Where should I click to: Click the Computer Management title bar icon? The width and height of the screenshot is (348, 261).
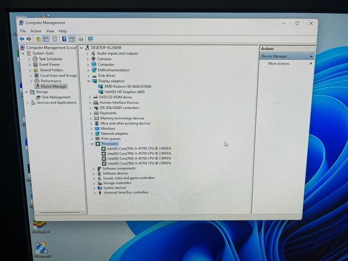[x=21, y=23]
